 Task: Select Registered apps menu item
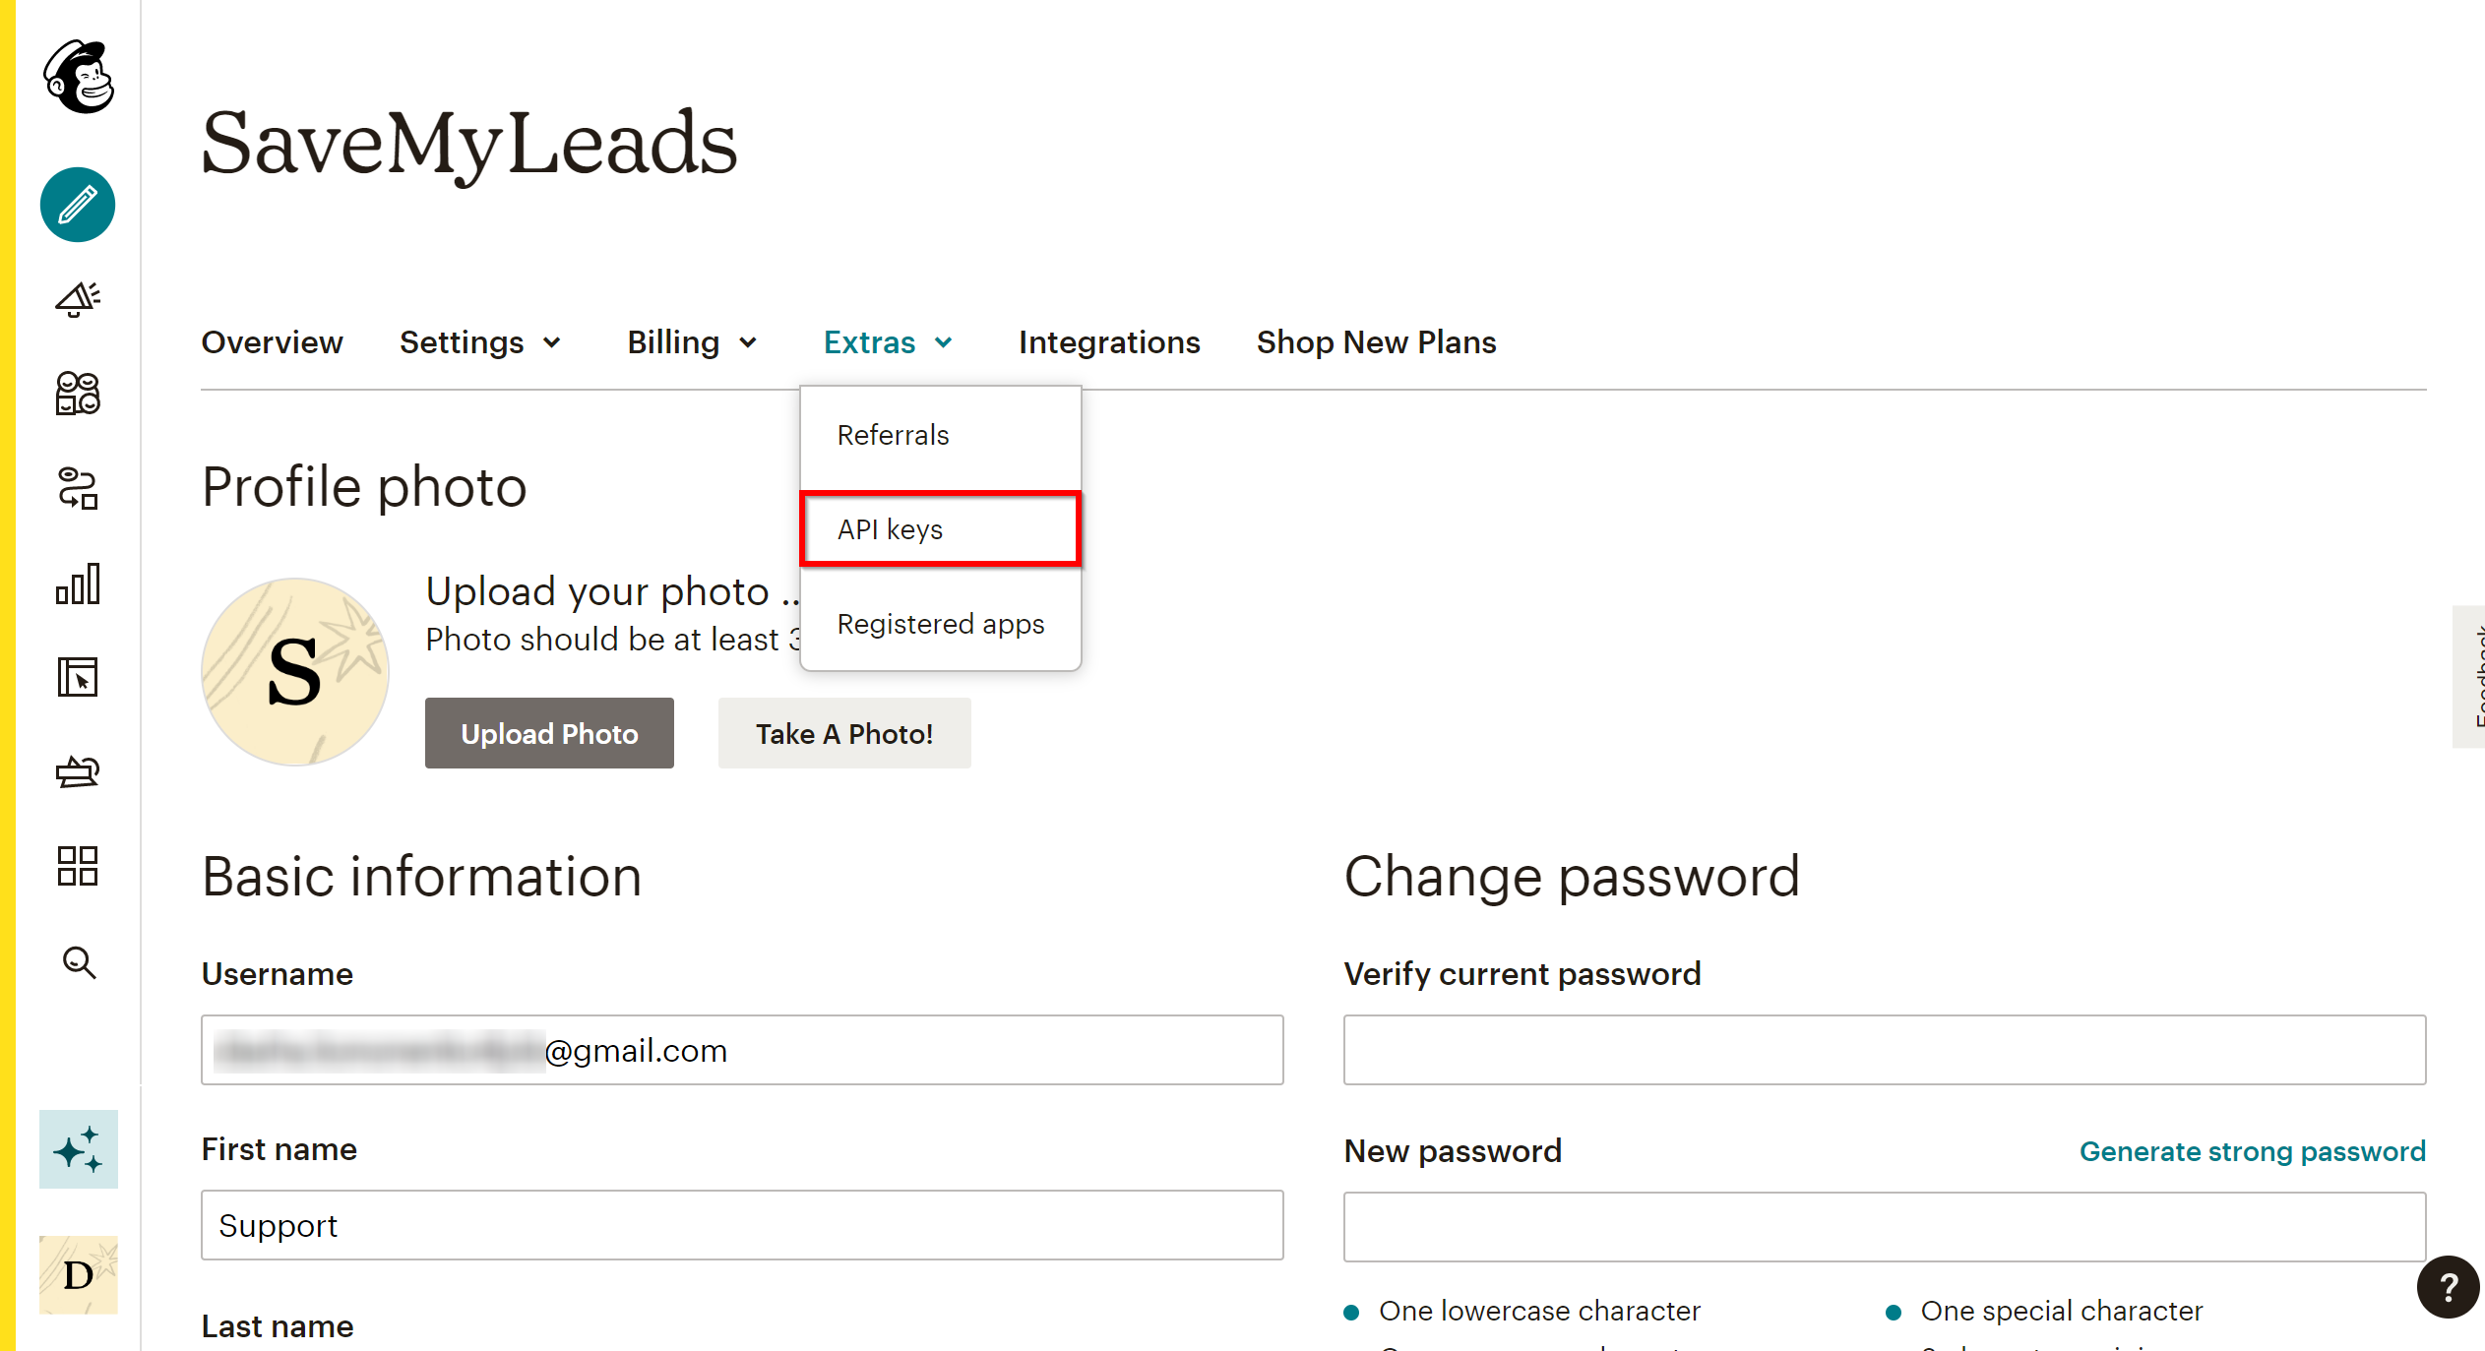point(941,624)
